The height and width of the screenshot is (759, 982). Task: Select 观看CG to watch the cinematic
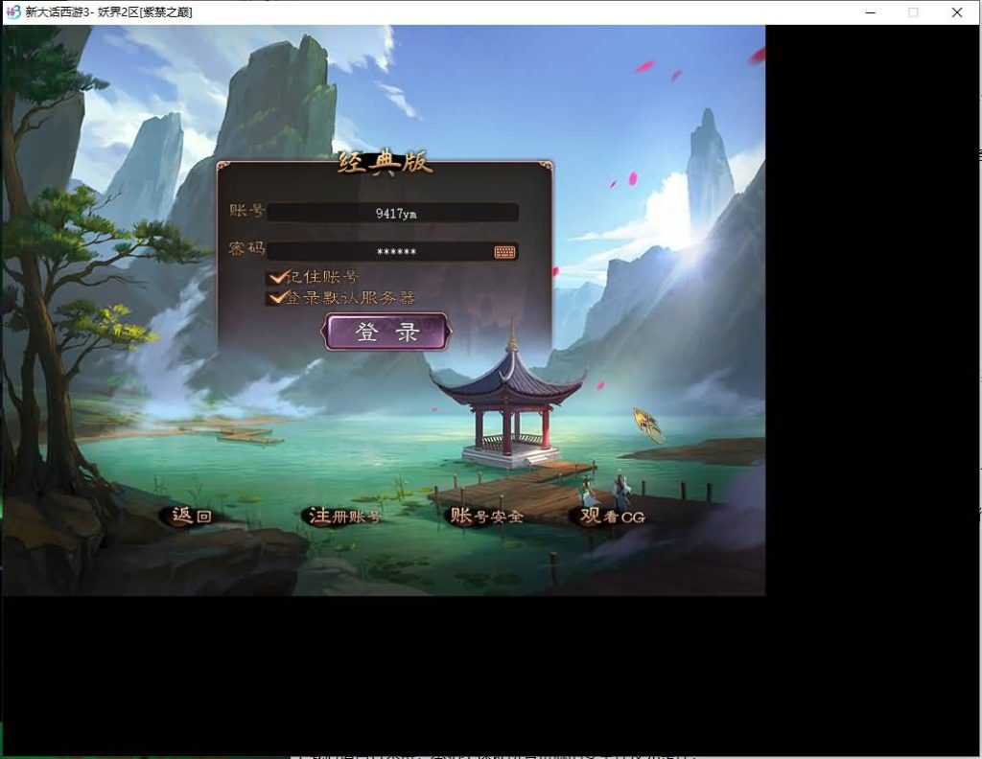[x=611, y=517]
